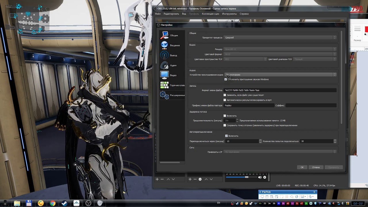Open Устройство прослушивания аудио dropdown
Viewport: 368px width, 207px height.
(280, 75)
